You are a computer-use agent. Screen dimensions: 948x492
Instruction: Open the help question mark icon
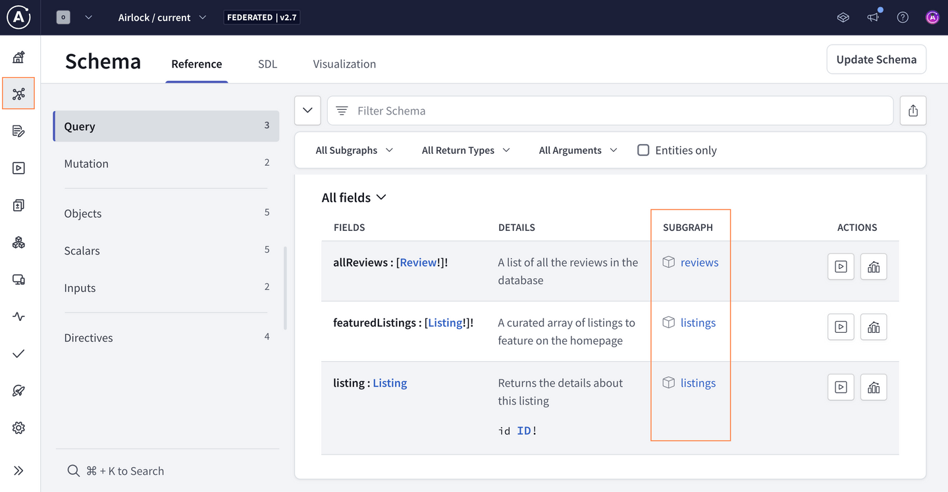click(903, 18)
